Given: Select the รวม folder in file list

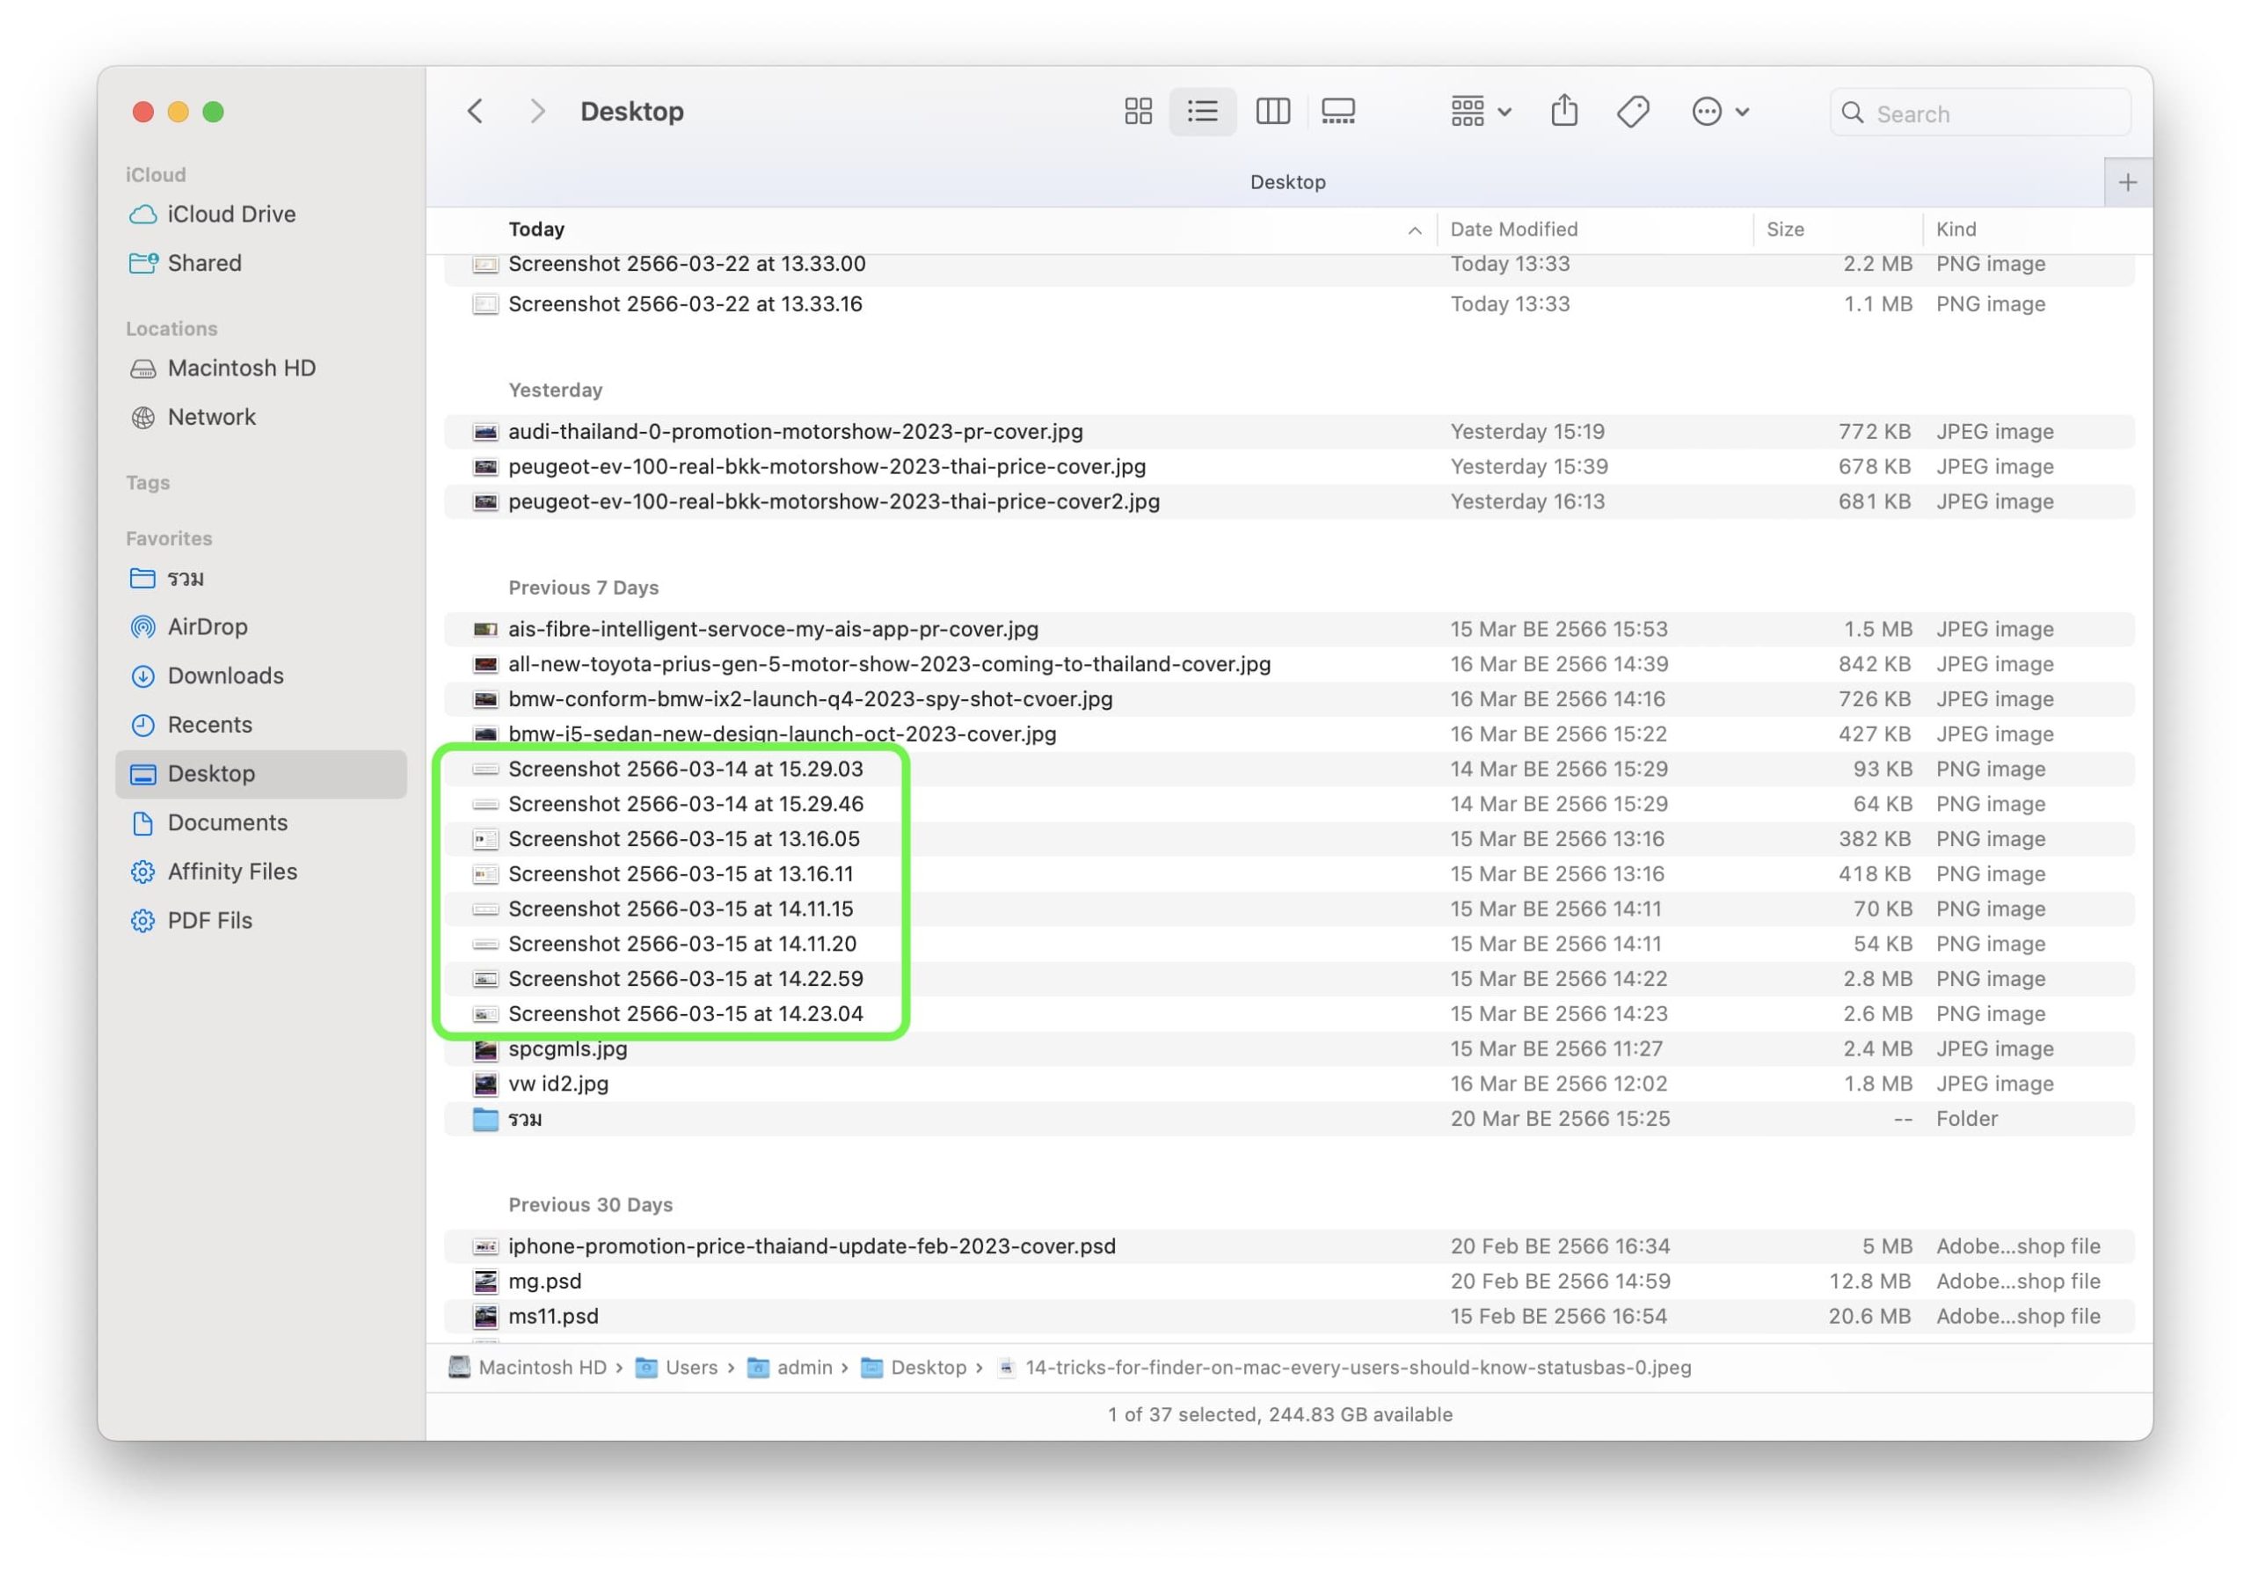Looking at the screenshot, I should click(526, 1119).
